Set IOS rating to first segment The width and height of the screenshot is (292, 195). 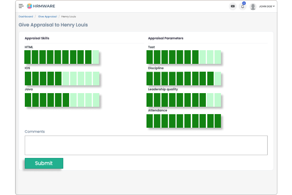tap(28, 78)
